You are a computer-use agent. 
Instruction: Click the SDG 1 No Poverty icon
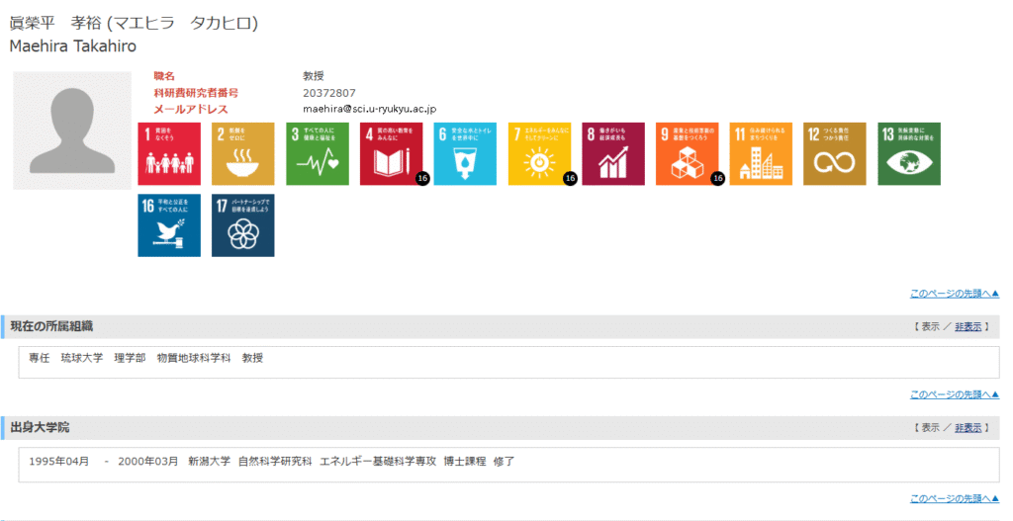click(169, 153)
